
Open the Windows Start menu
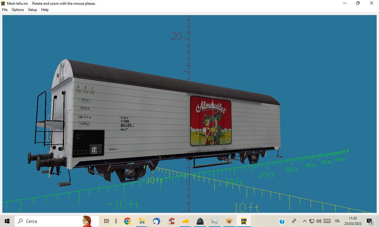(x=7, y=221)
